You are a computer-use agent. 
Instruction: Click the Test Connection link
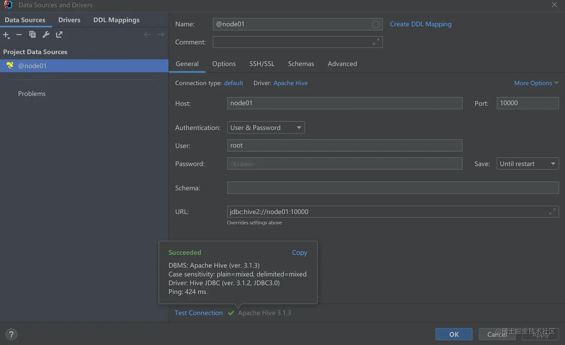198,313
